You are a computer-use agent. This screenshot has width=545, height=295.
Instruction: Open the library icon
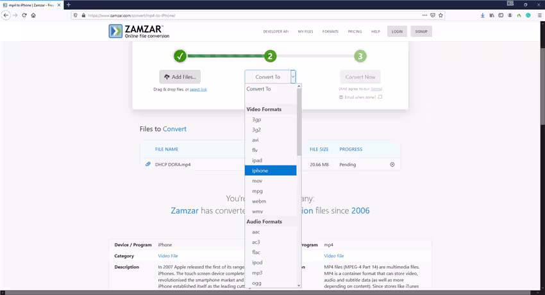tap(492, 15)
